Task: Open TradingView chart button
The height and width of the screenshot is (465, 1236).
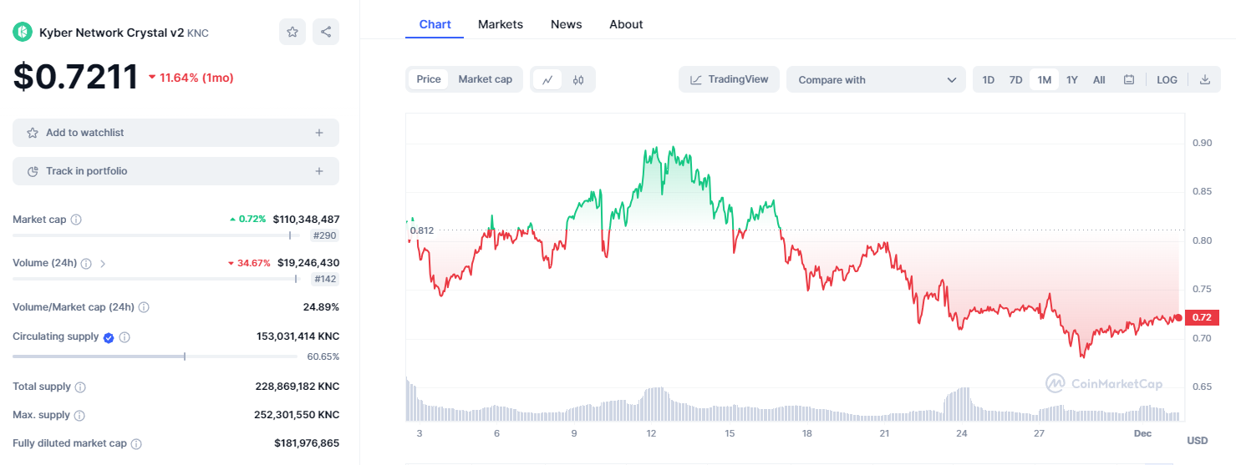Action: point(729,80)
